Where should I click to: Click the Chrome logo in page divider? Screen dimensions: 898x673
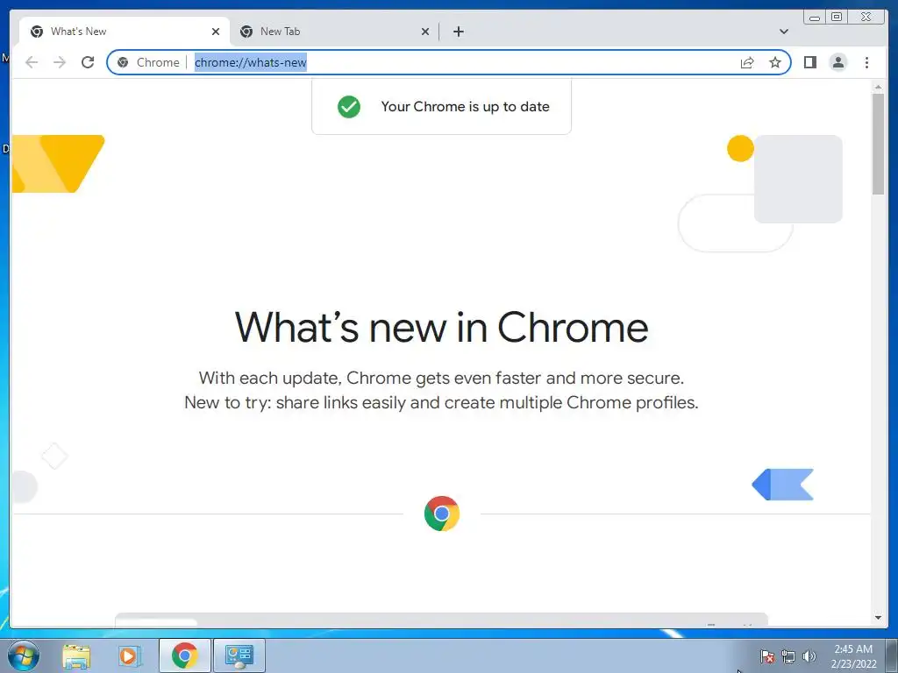point(442,514)
